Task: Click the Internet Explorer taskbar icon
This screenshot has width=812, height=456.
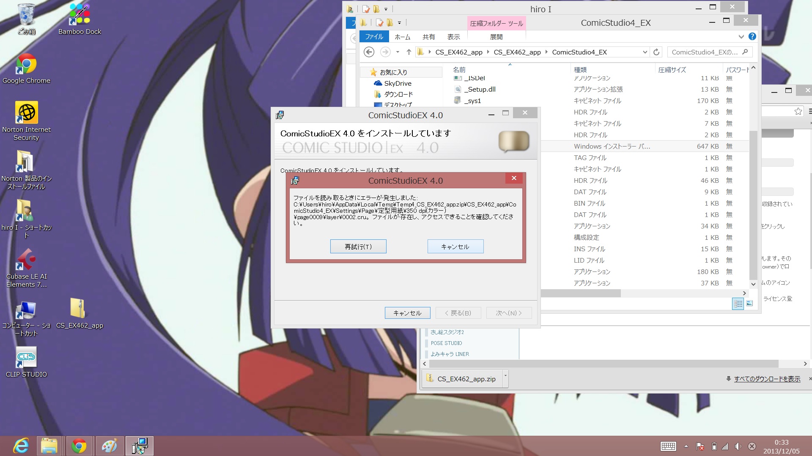Action: (20, 446)
